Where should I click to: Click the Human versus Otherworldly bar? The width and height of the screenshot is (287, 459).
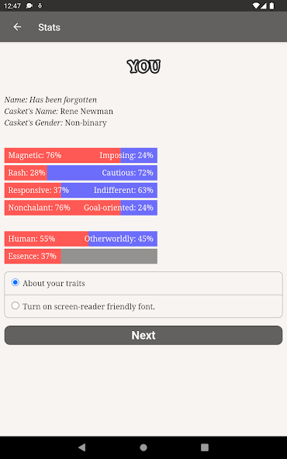click(81, 239)
